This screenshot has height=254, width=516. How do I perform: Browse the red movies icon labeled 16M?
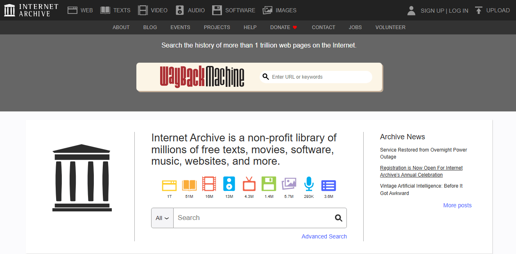(209, 184)
